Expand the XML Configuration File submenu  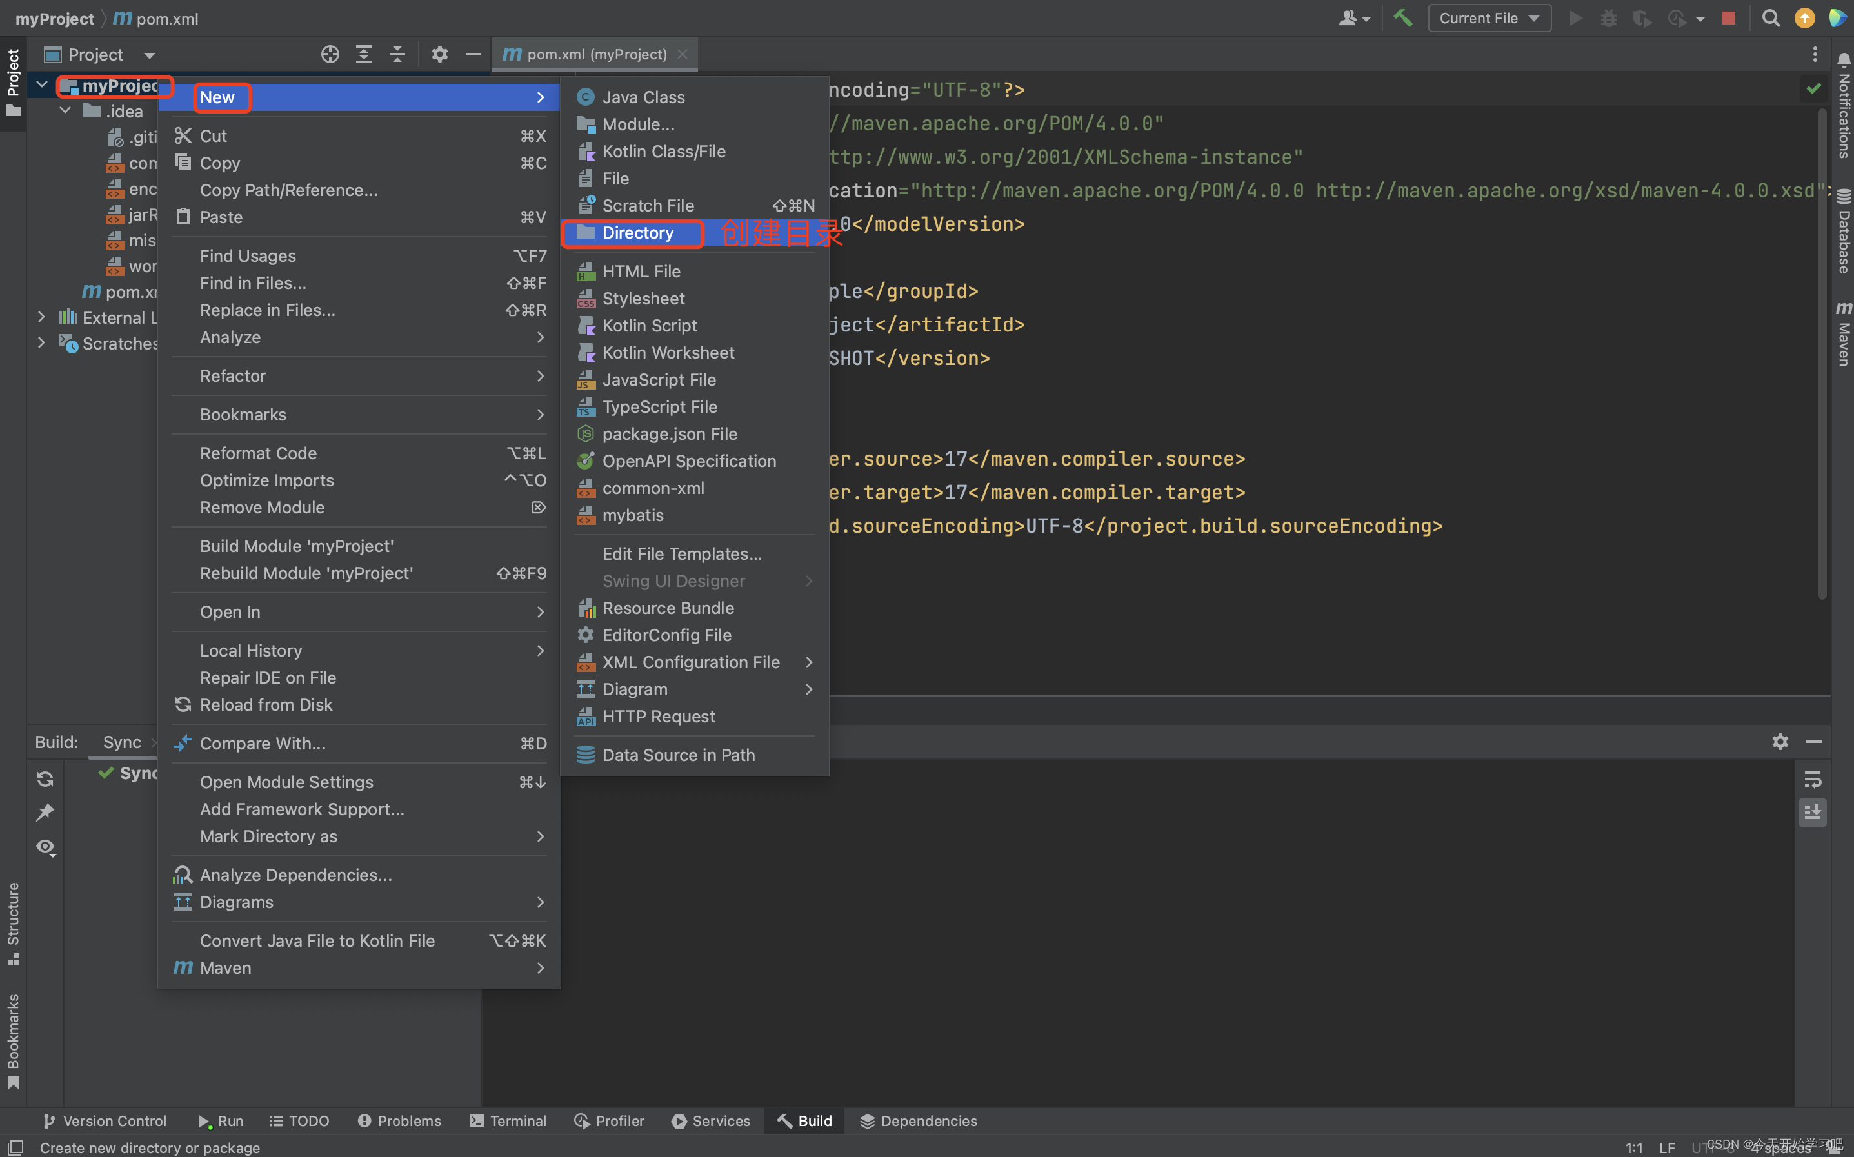(x=695, y=662)
